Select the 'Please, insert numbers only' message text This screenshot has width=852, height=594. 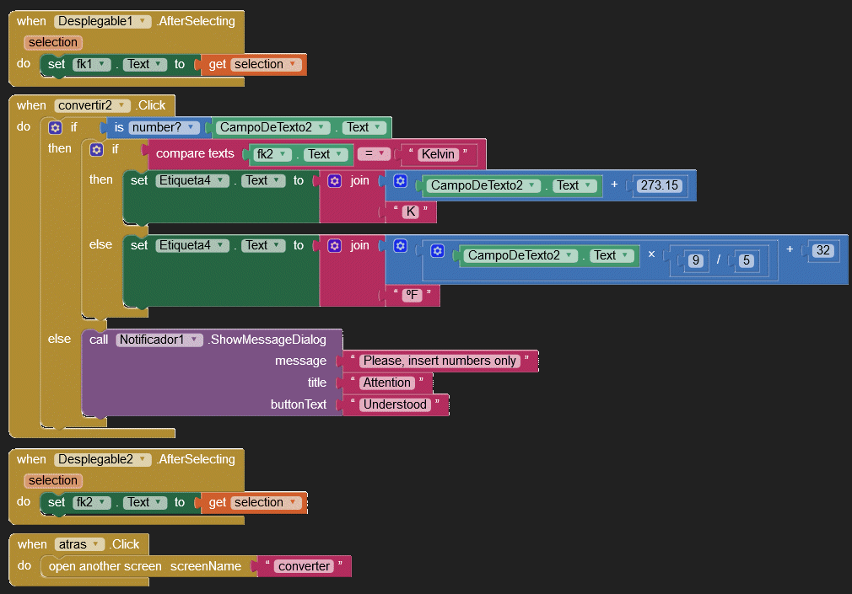439,361
